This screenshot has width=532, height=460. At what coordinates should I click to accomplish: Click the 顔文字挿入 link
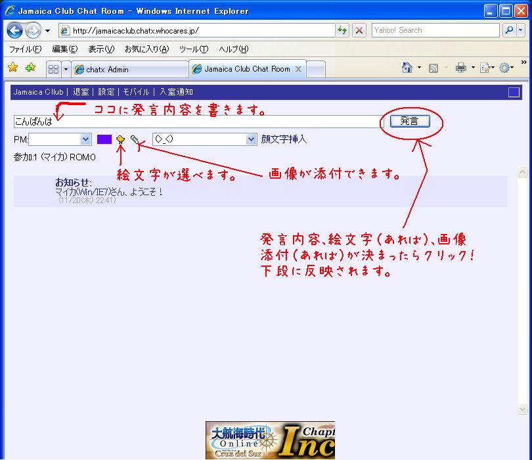(x=284, y=139)
